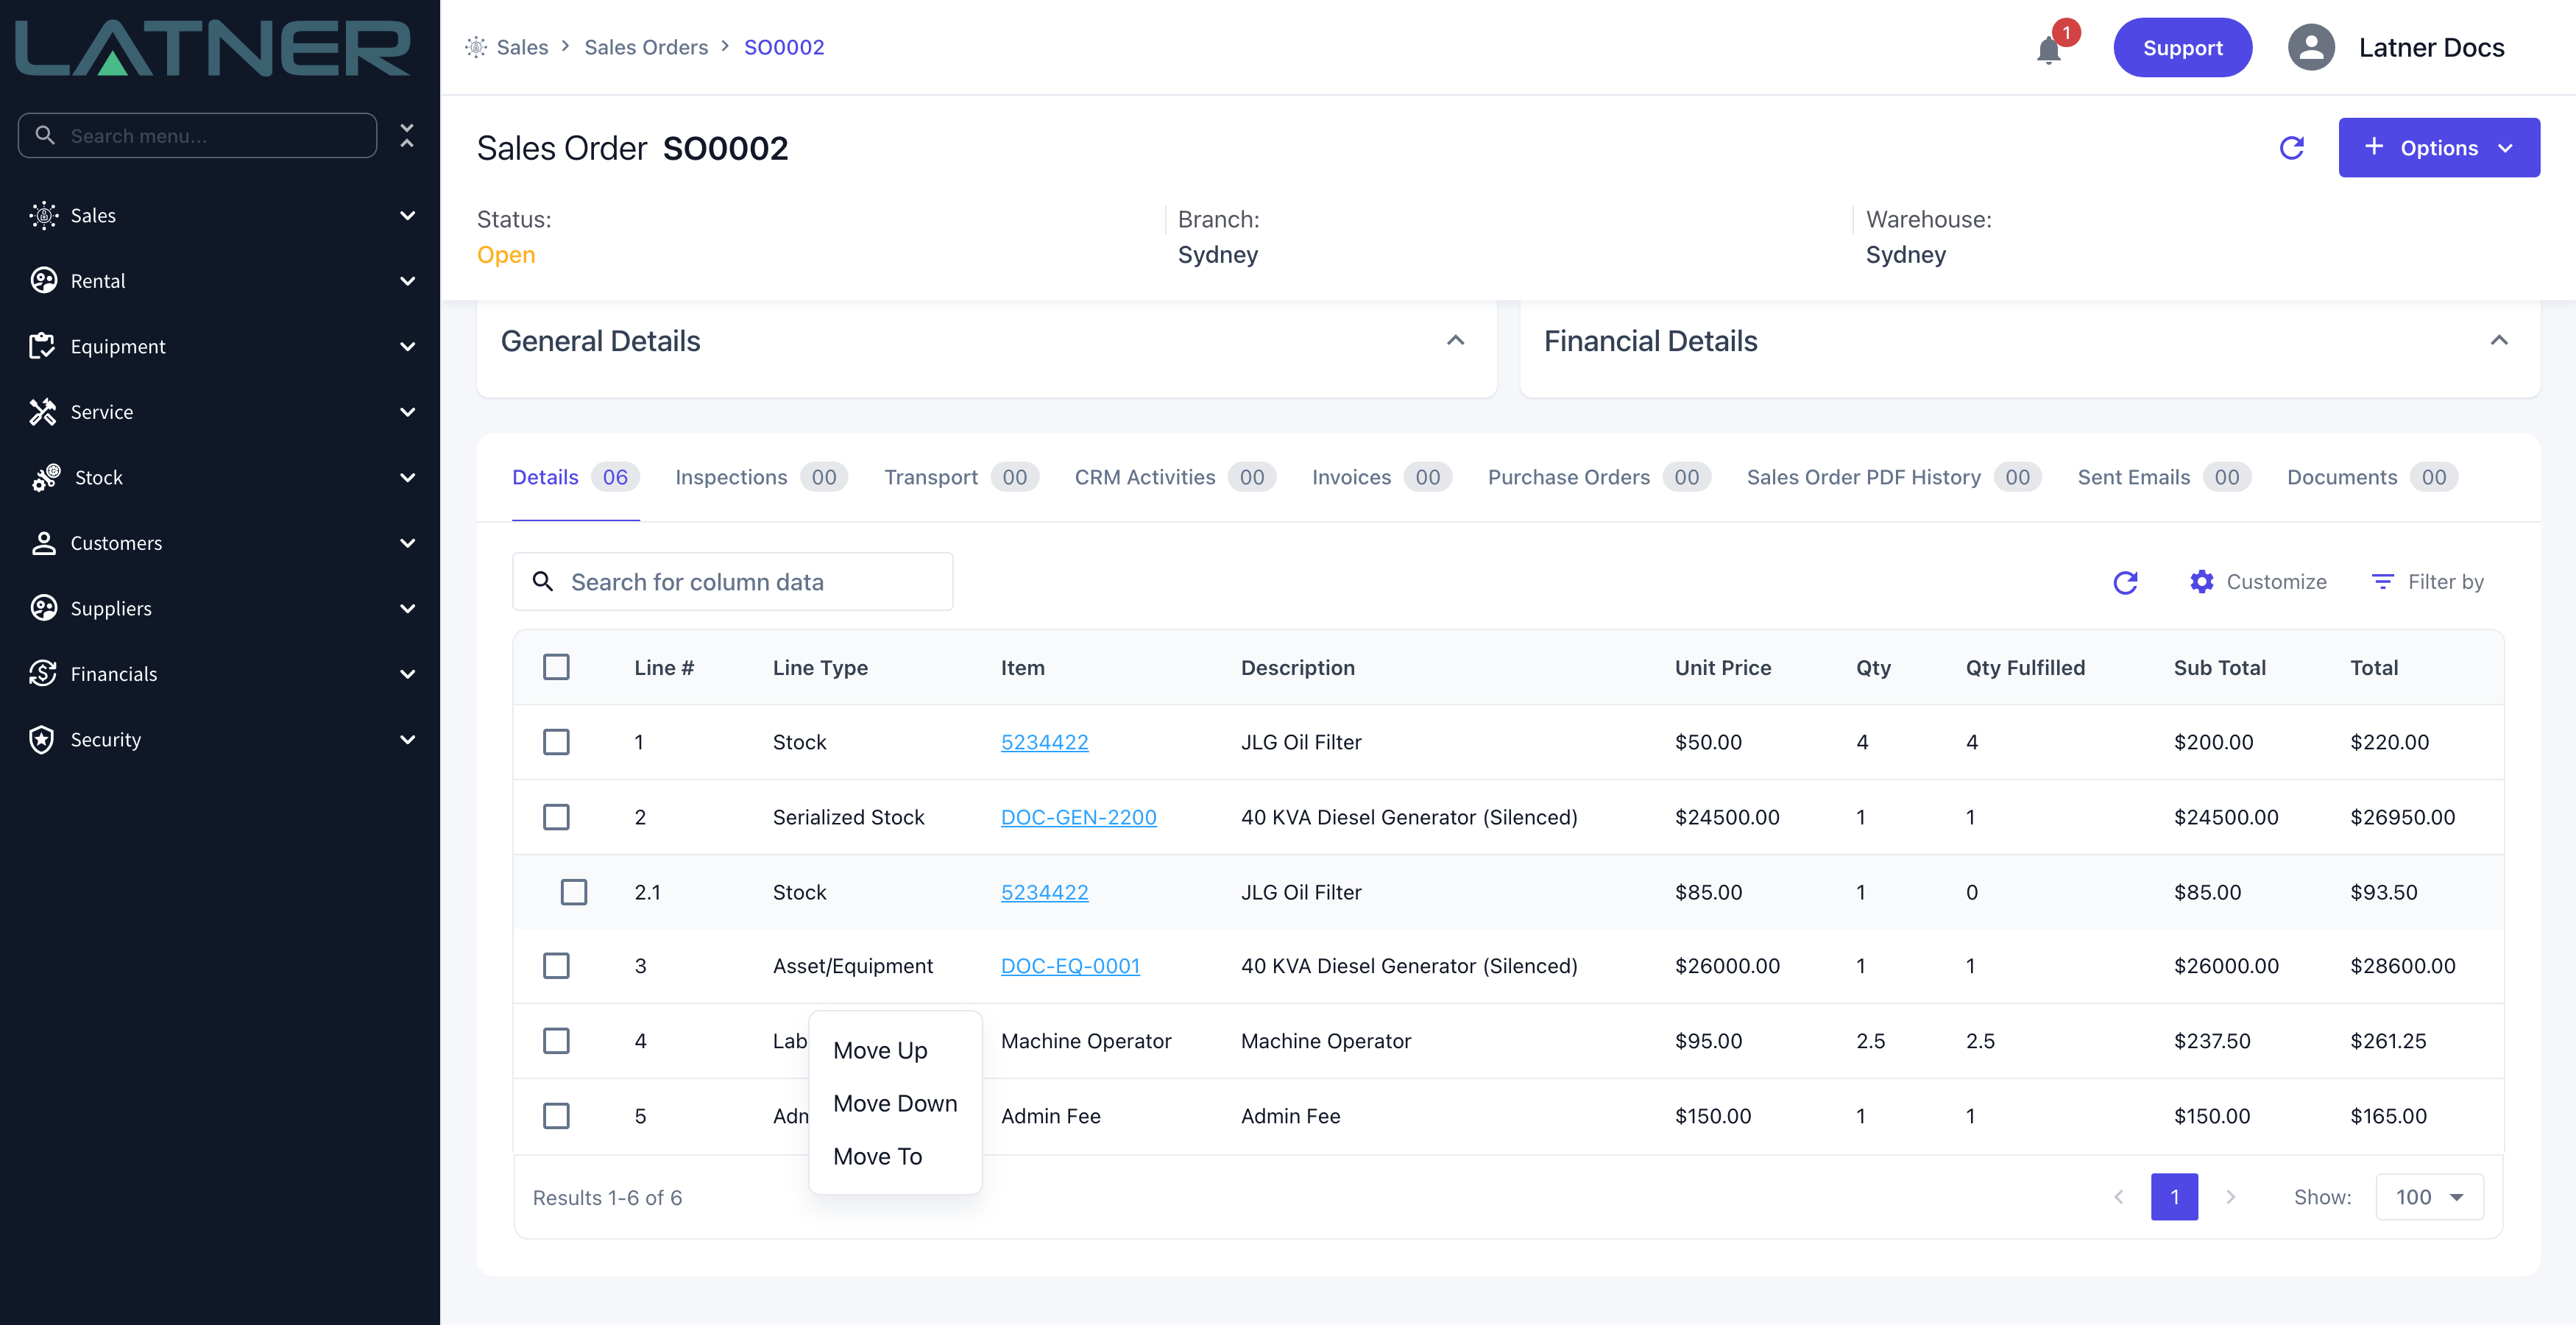2576x1325 pixels.
Task: Click the column search magnifier icon
Action: [x=543, y=581]
